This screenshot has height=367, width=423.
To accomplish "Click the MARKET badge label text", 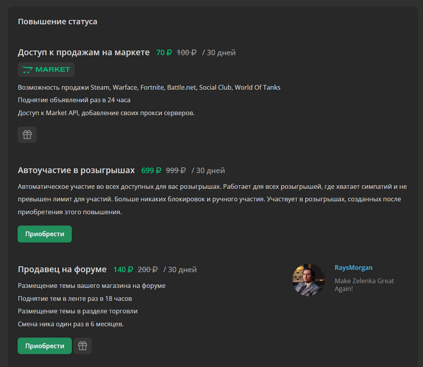I will click(x=53, y=69).
